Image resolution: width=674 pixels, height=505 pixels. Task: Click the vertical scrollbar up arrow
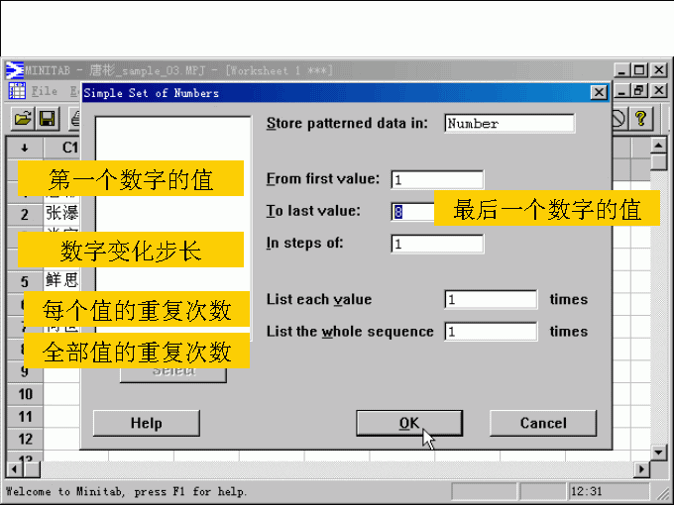point(659,147)
